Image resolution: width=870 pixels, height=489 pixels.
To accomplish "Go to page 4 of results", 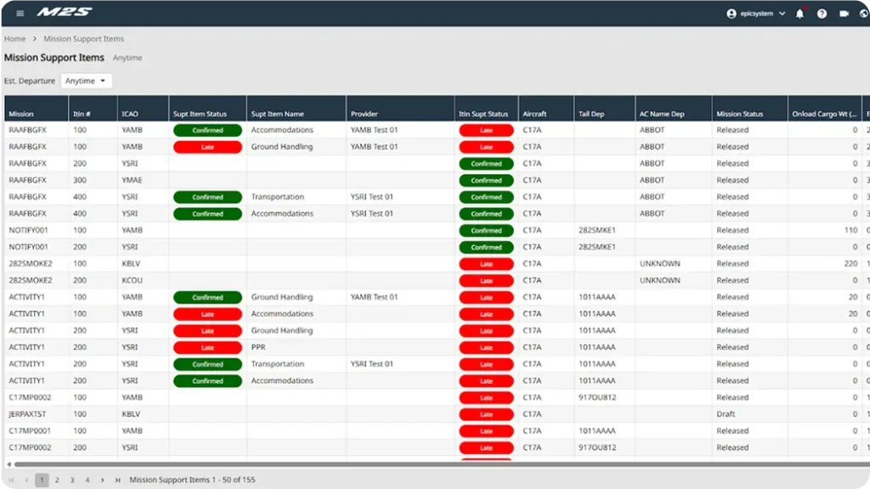I will click(87, 480).
